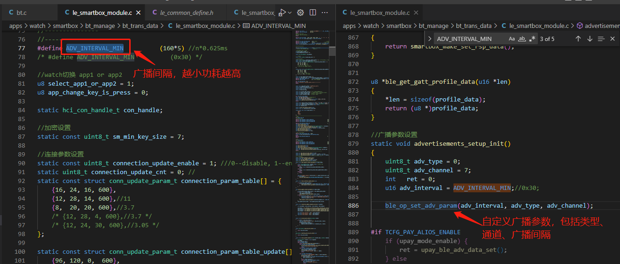Click 'bt_trans_data' breadcrumb in left editor
Image resolution: width=620 pixels, height=264 pixels.
[140, 26]
